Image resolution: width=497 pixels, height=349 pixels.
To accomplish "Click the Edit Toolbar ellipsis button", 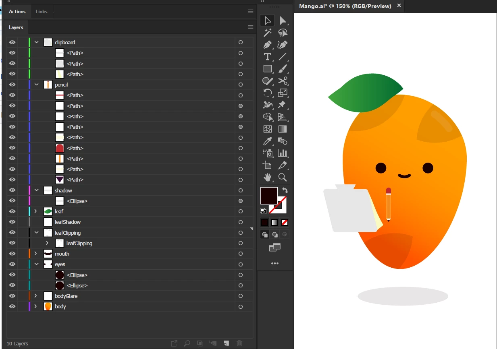I will tap(275, 264).
